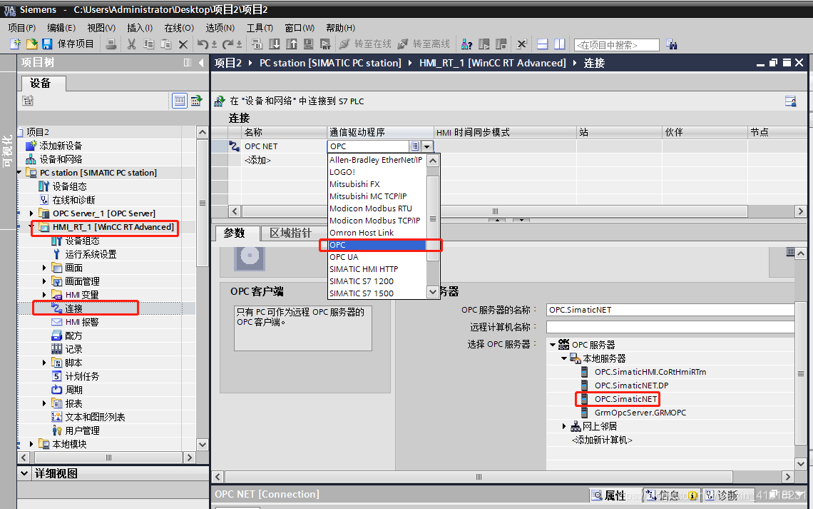The width and height of the screenshot is (813, 509).
Task: Expand the 报表 folder node
Action: pos(44,403)
